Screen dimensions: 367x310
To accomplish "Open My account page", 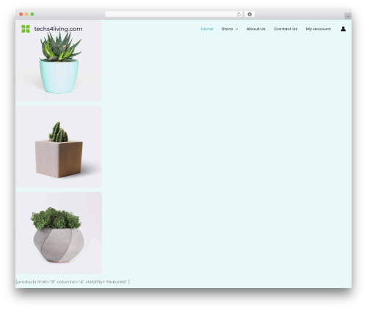I will [x=318, y=29].
